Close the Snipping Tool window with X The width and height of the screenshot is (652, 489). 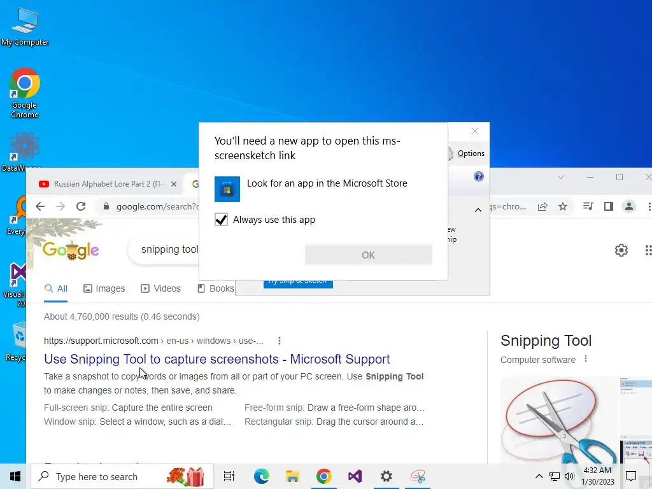click(x=475, y=131)
